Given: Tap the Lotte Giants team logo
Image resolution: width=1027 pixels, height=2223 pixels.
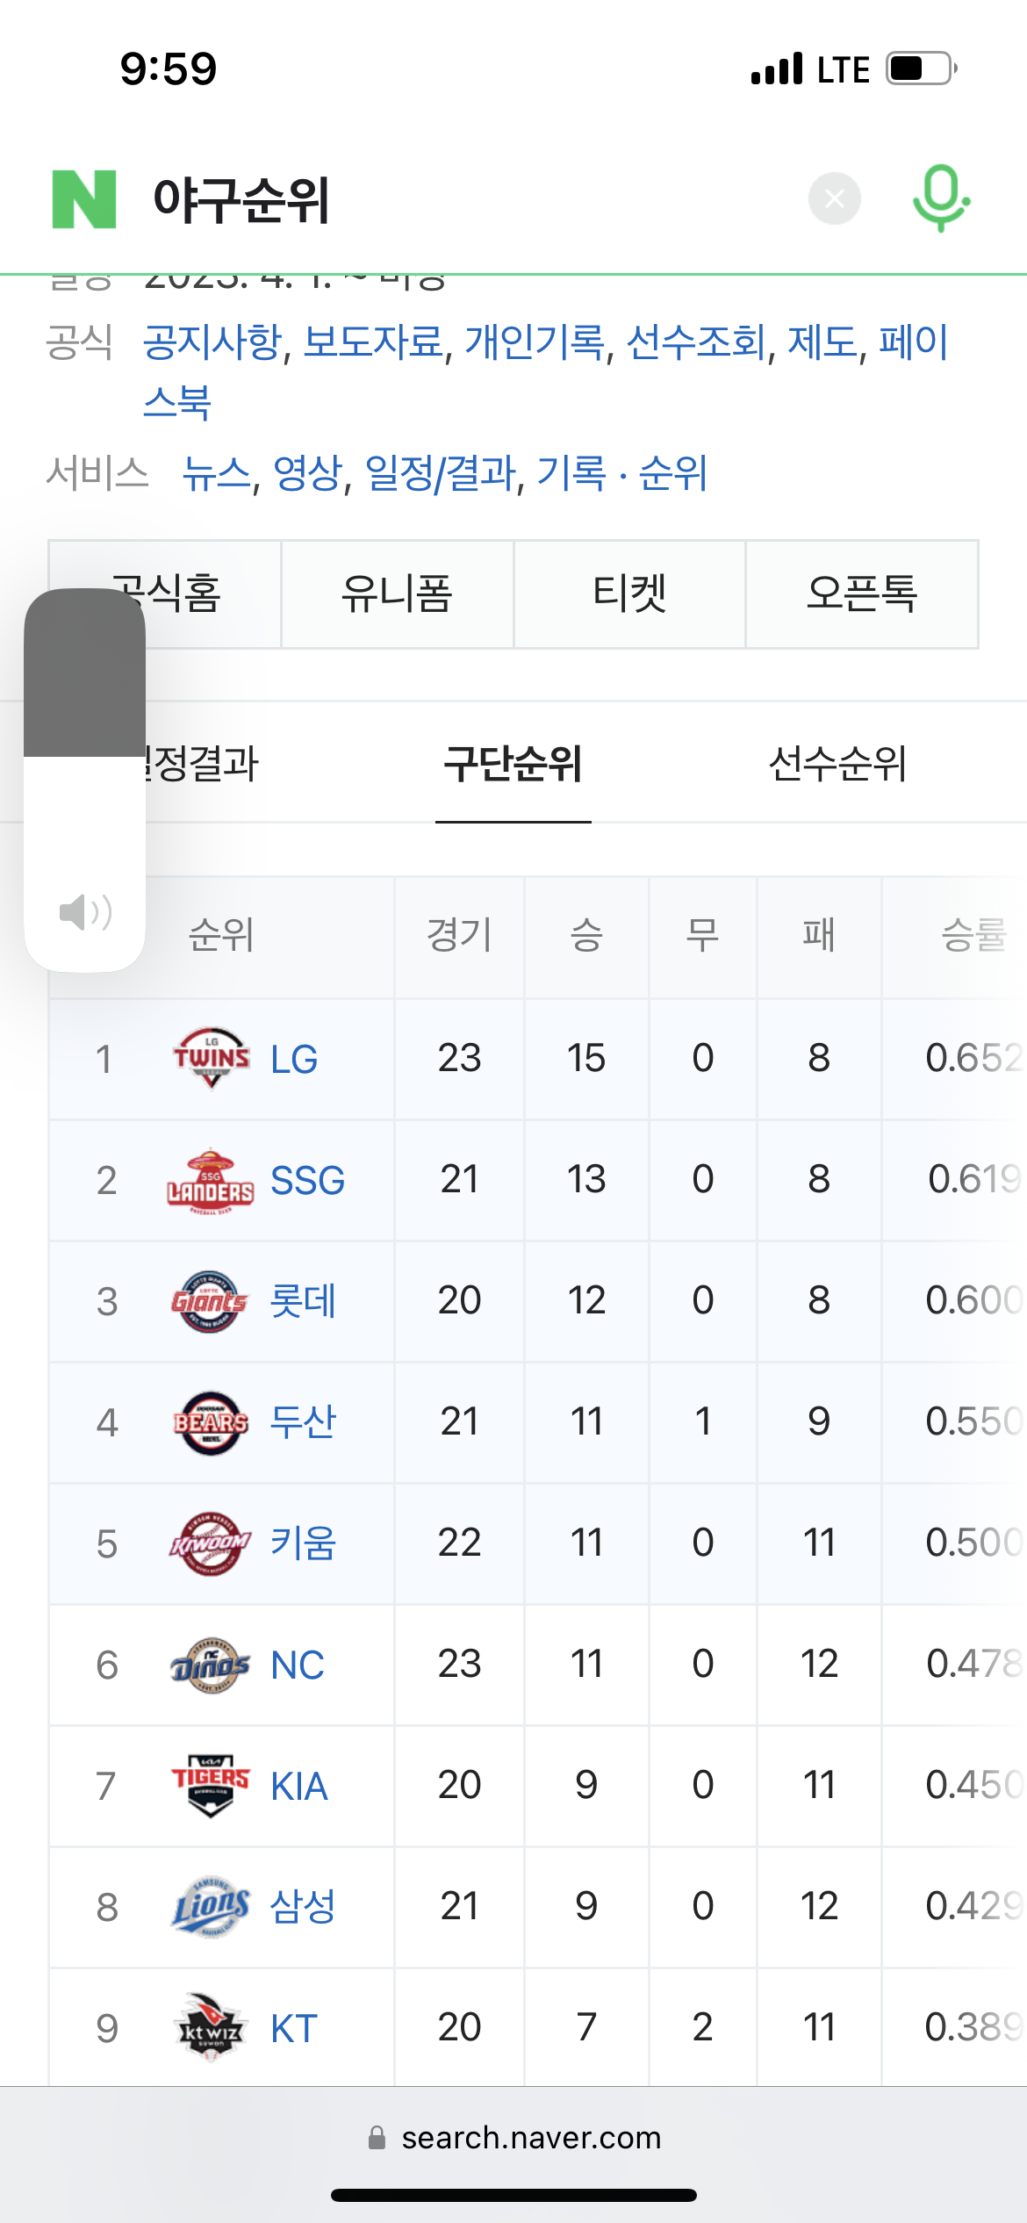Looking at the screenshot, I should (x=210, y=1301).
